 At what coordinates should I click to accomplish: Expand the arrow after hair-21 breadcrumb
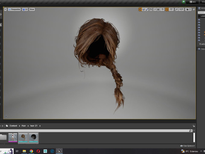coord(40,126)
